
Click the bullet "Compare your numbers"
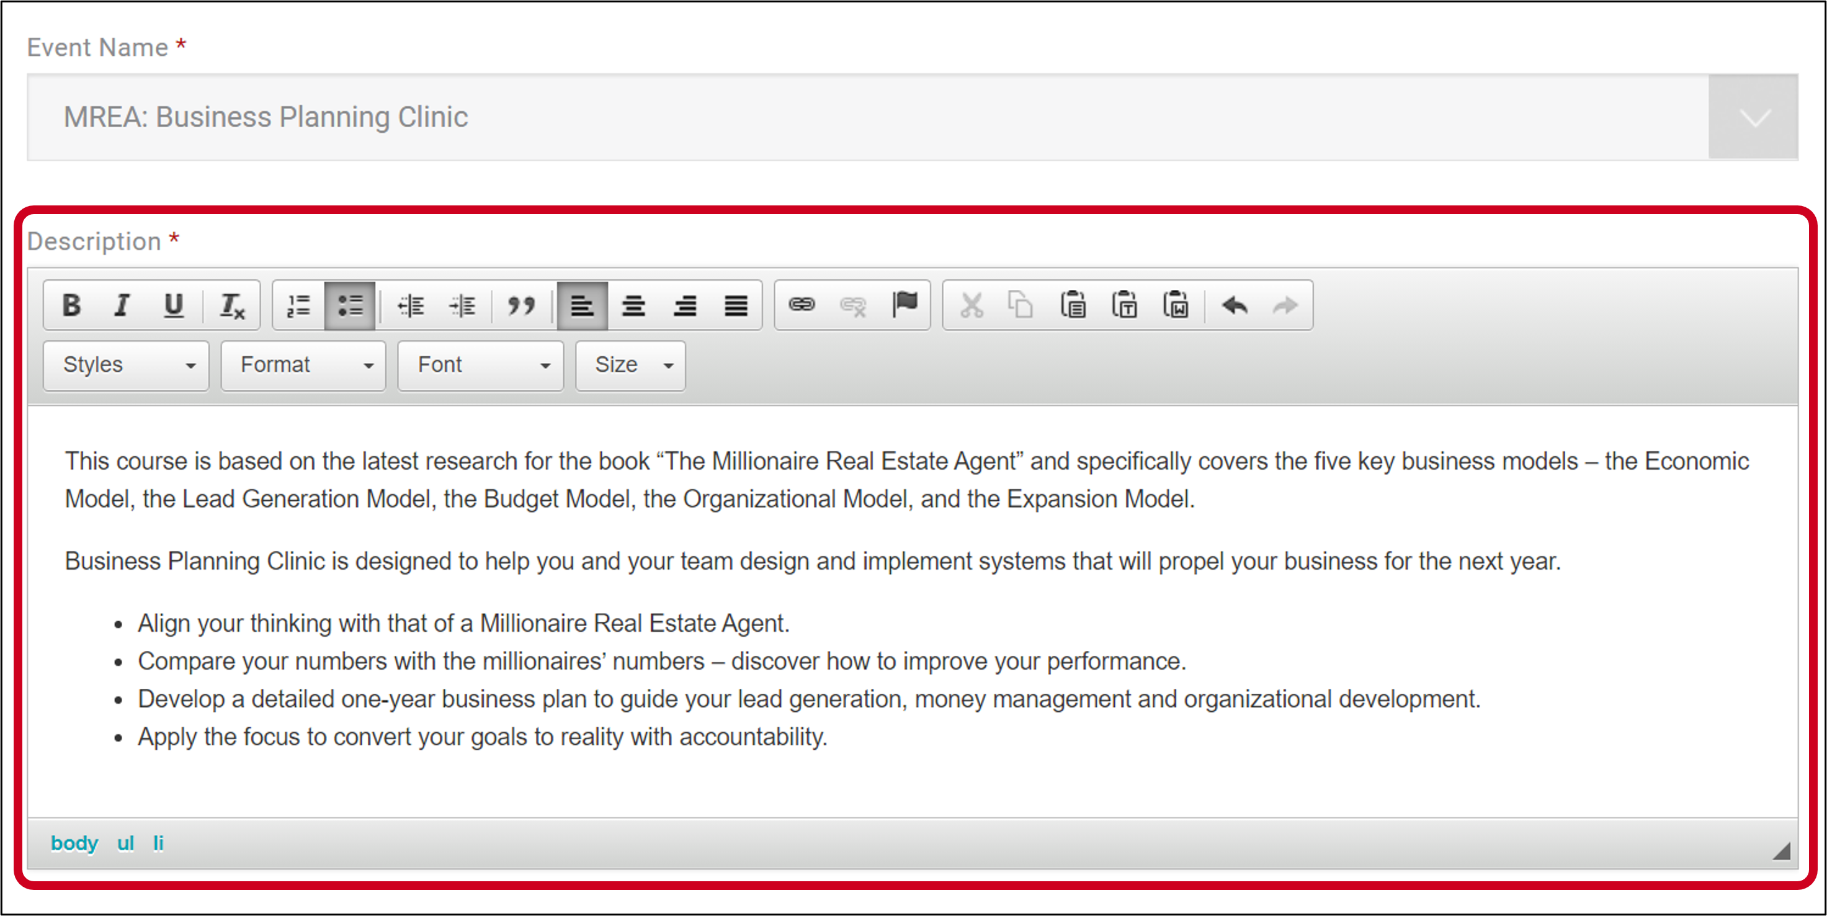pos(662,662)
